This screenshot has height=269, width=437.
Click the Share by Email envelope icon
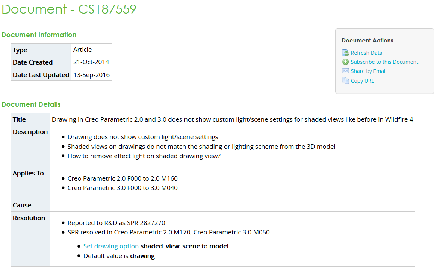(x=345, y=71)
